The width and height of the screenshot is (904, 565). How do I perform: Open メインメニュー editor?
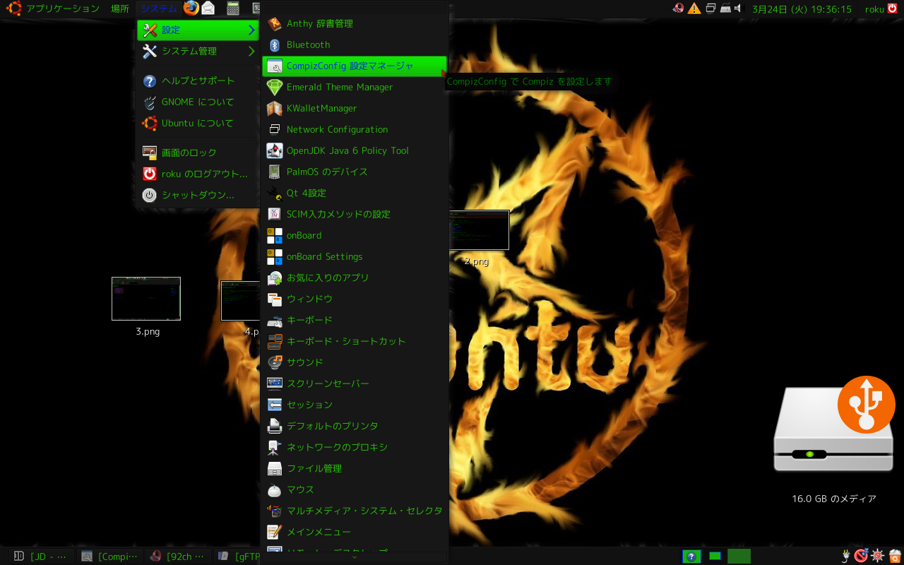[355, 533]
